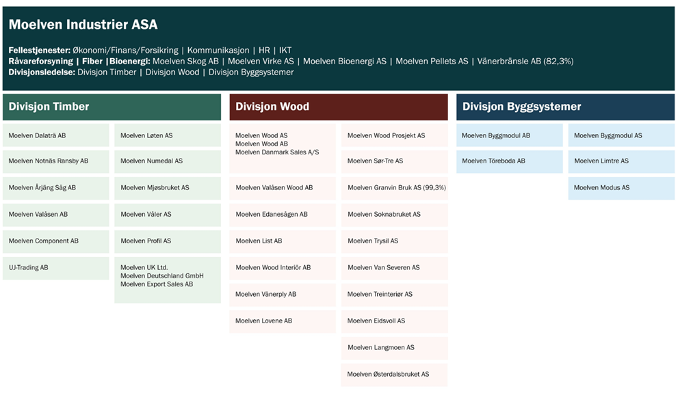678x393 pixels.
Task: Select Moelven Wood AS line
Action: pos(261,135)
